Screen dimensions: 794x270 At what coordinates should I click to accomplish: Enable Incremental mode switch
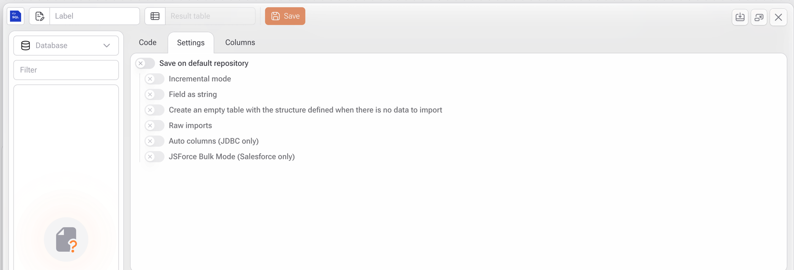(154, 79)
